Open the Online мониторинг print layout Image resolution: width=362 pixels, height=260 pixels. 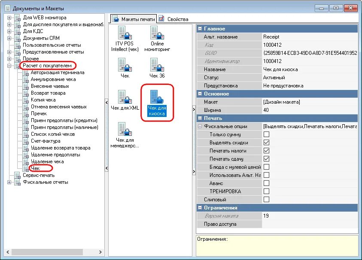pos(156,33)
